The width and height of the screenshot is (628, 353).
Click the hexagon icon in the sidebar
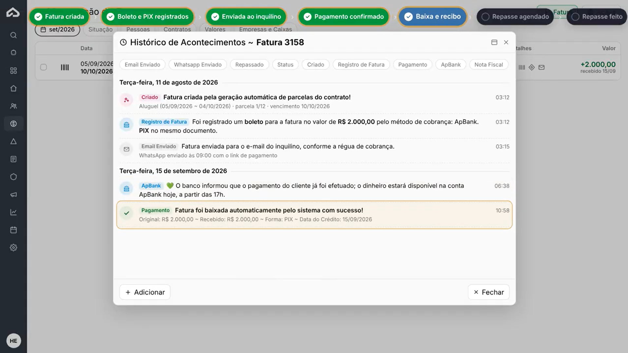pyautogui.click(x=13, y=177)
